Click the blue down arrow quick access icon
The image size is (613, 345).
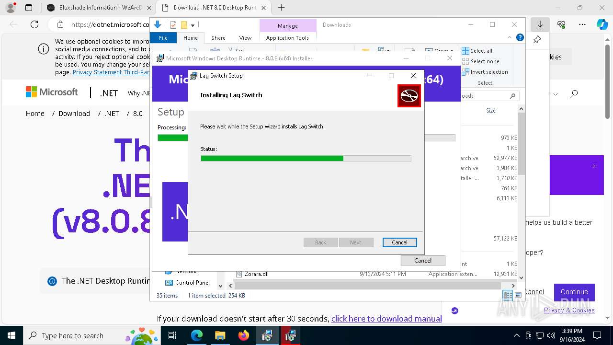157,25
